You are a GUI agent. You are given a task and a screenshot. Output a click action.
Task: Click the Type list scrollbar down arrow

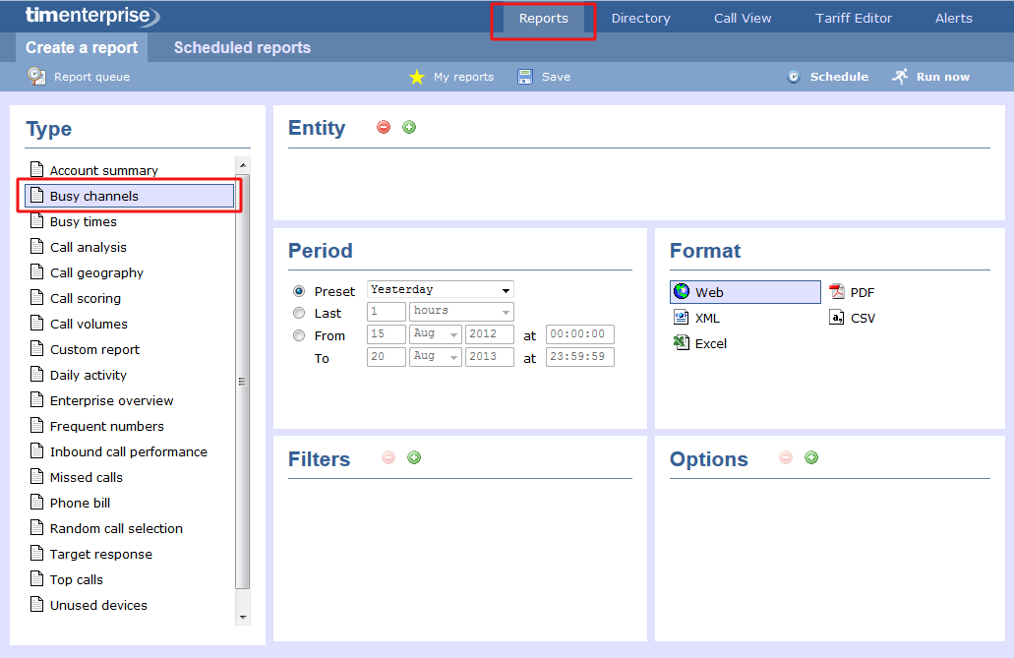click(243, 617)
